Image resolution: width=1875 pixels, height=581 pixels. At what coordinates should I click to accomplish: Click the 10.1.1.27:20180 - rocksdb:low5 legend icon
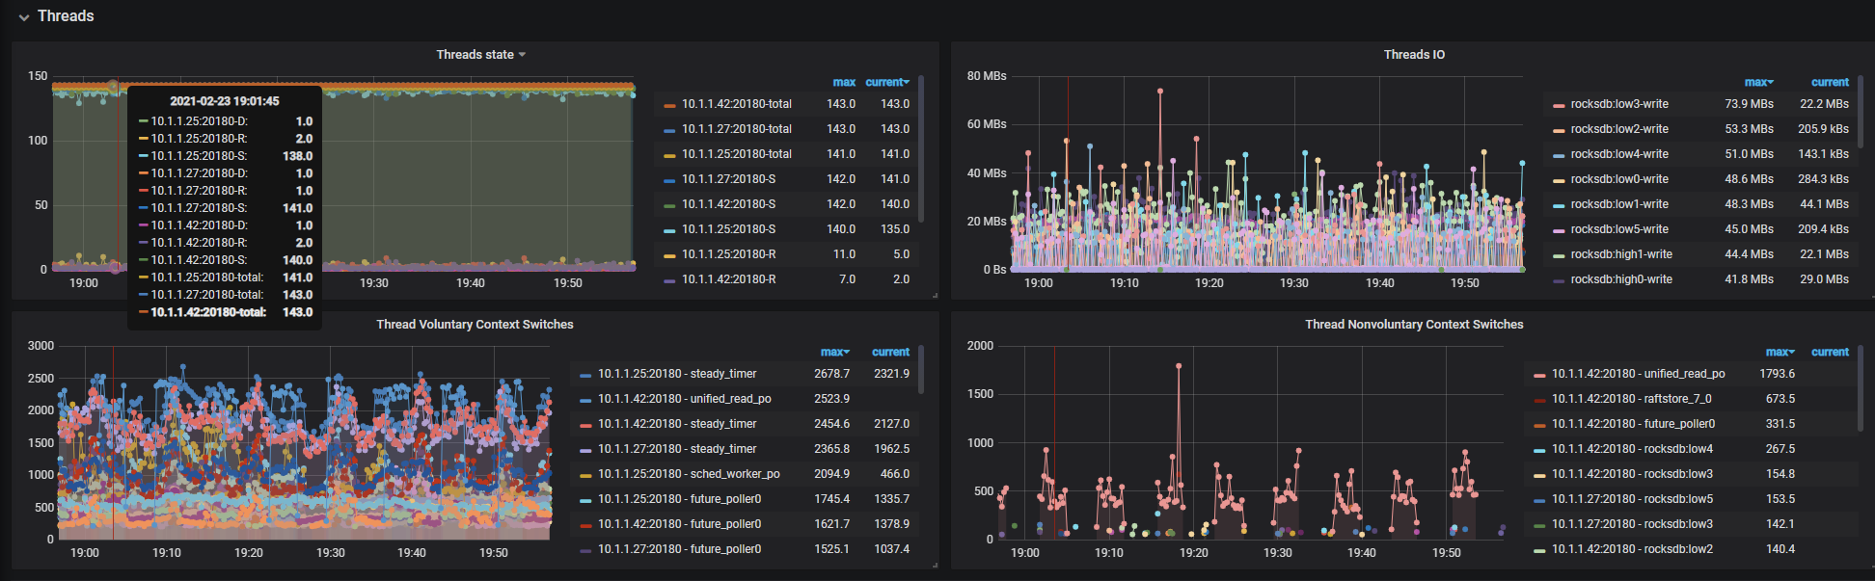1539,499
